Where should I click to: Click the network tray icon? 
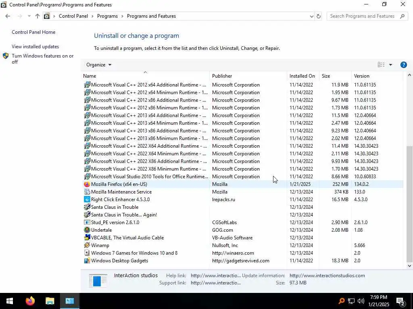(x=351, y=301)
